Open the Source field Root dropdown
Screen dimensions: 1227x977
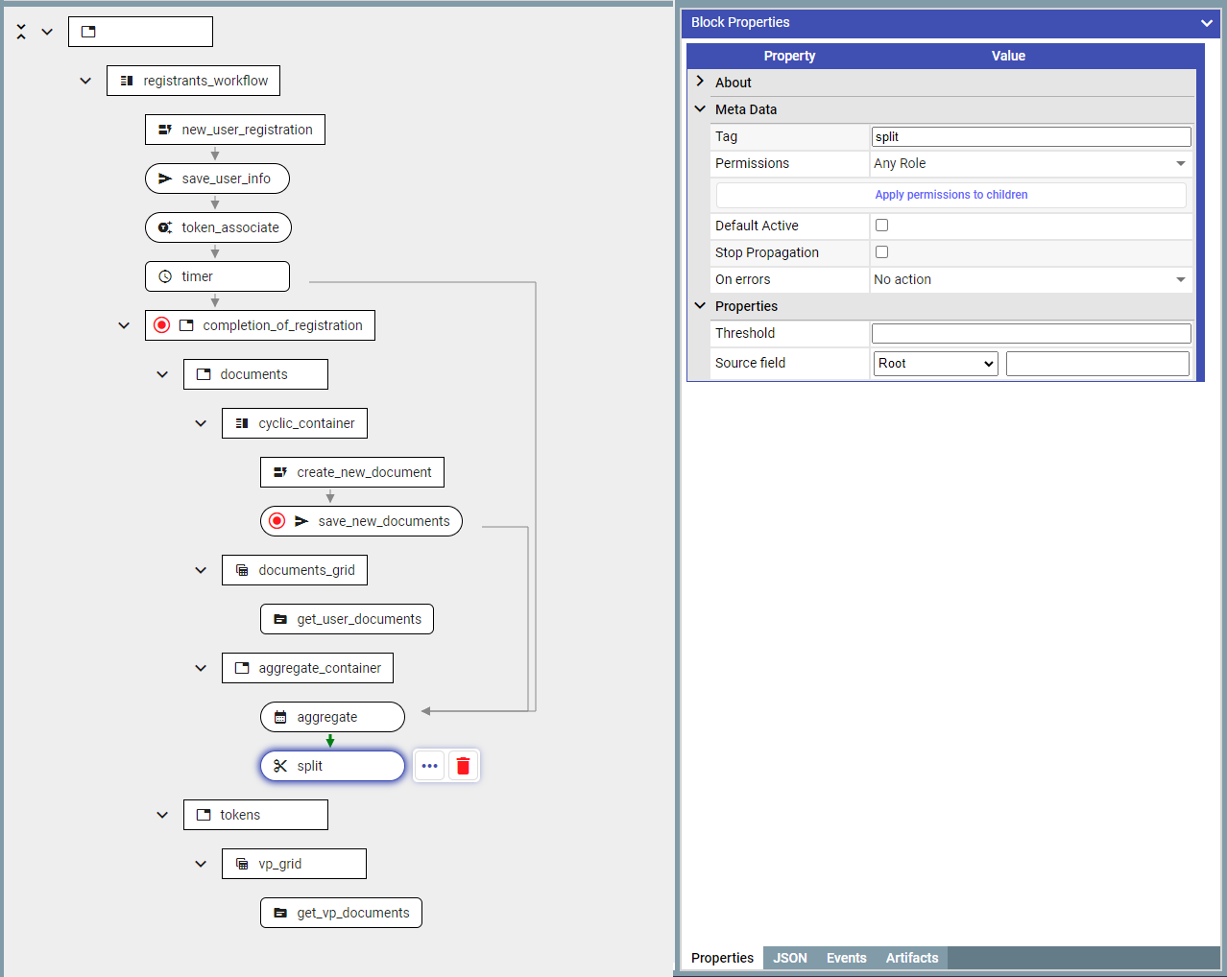tap(935, 364)
